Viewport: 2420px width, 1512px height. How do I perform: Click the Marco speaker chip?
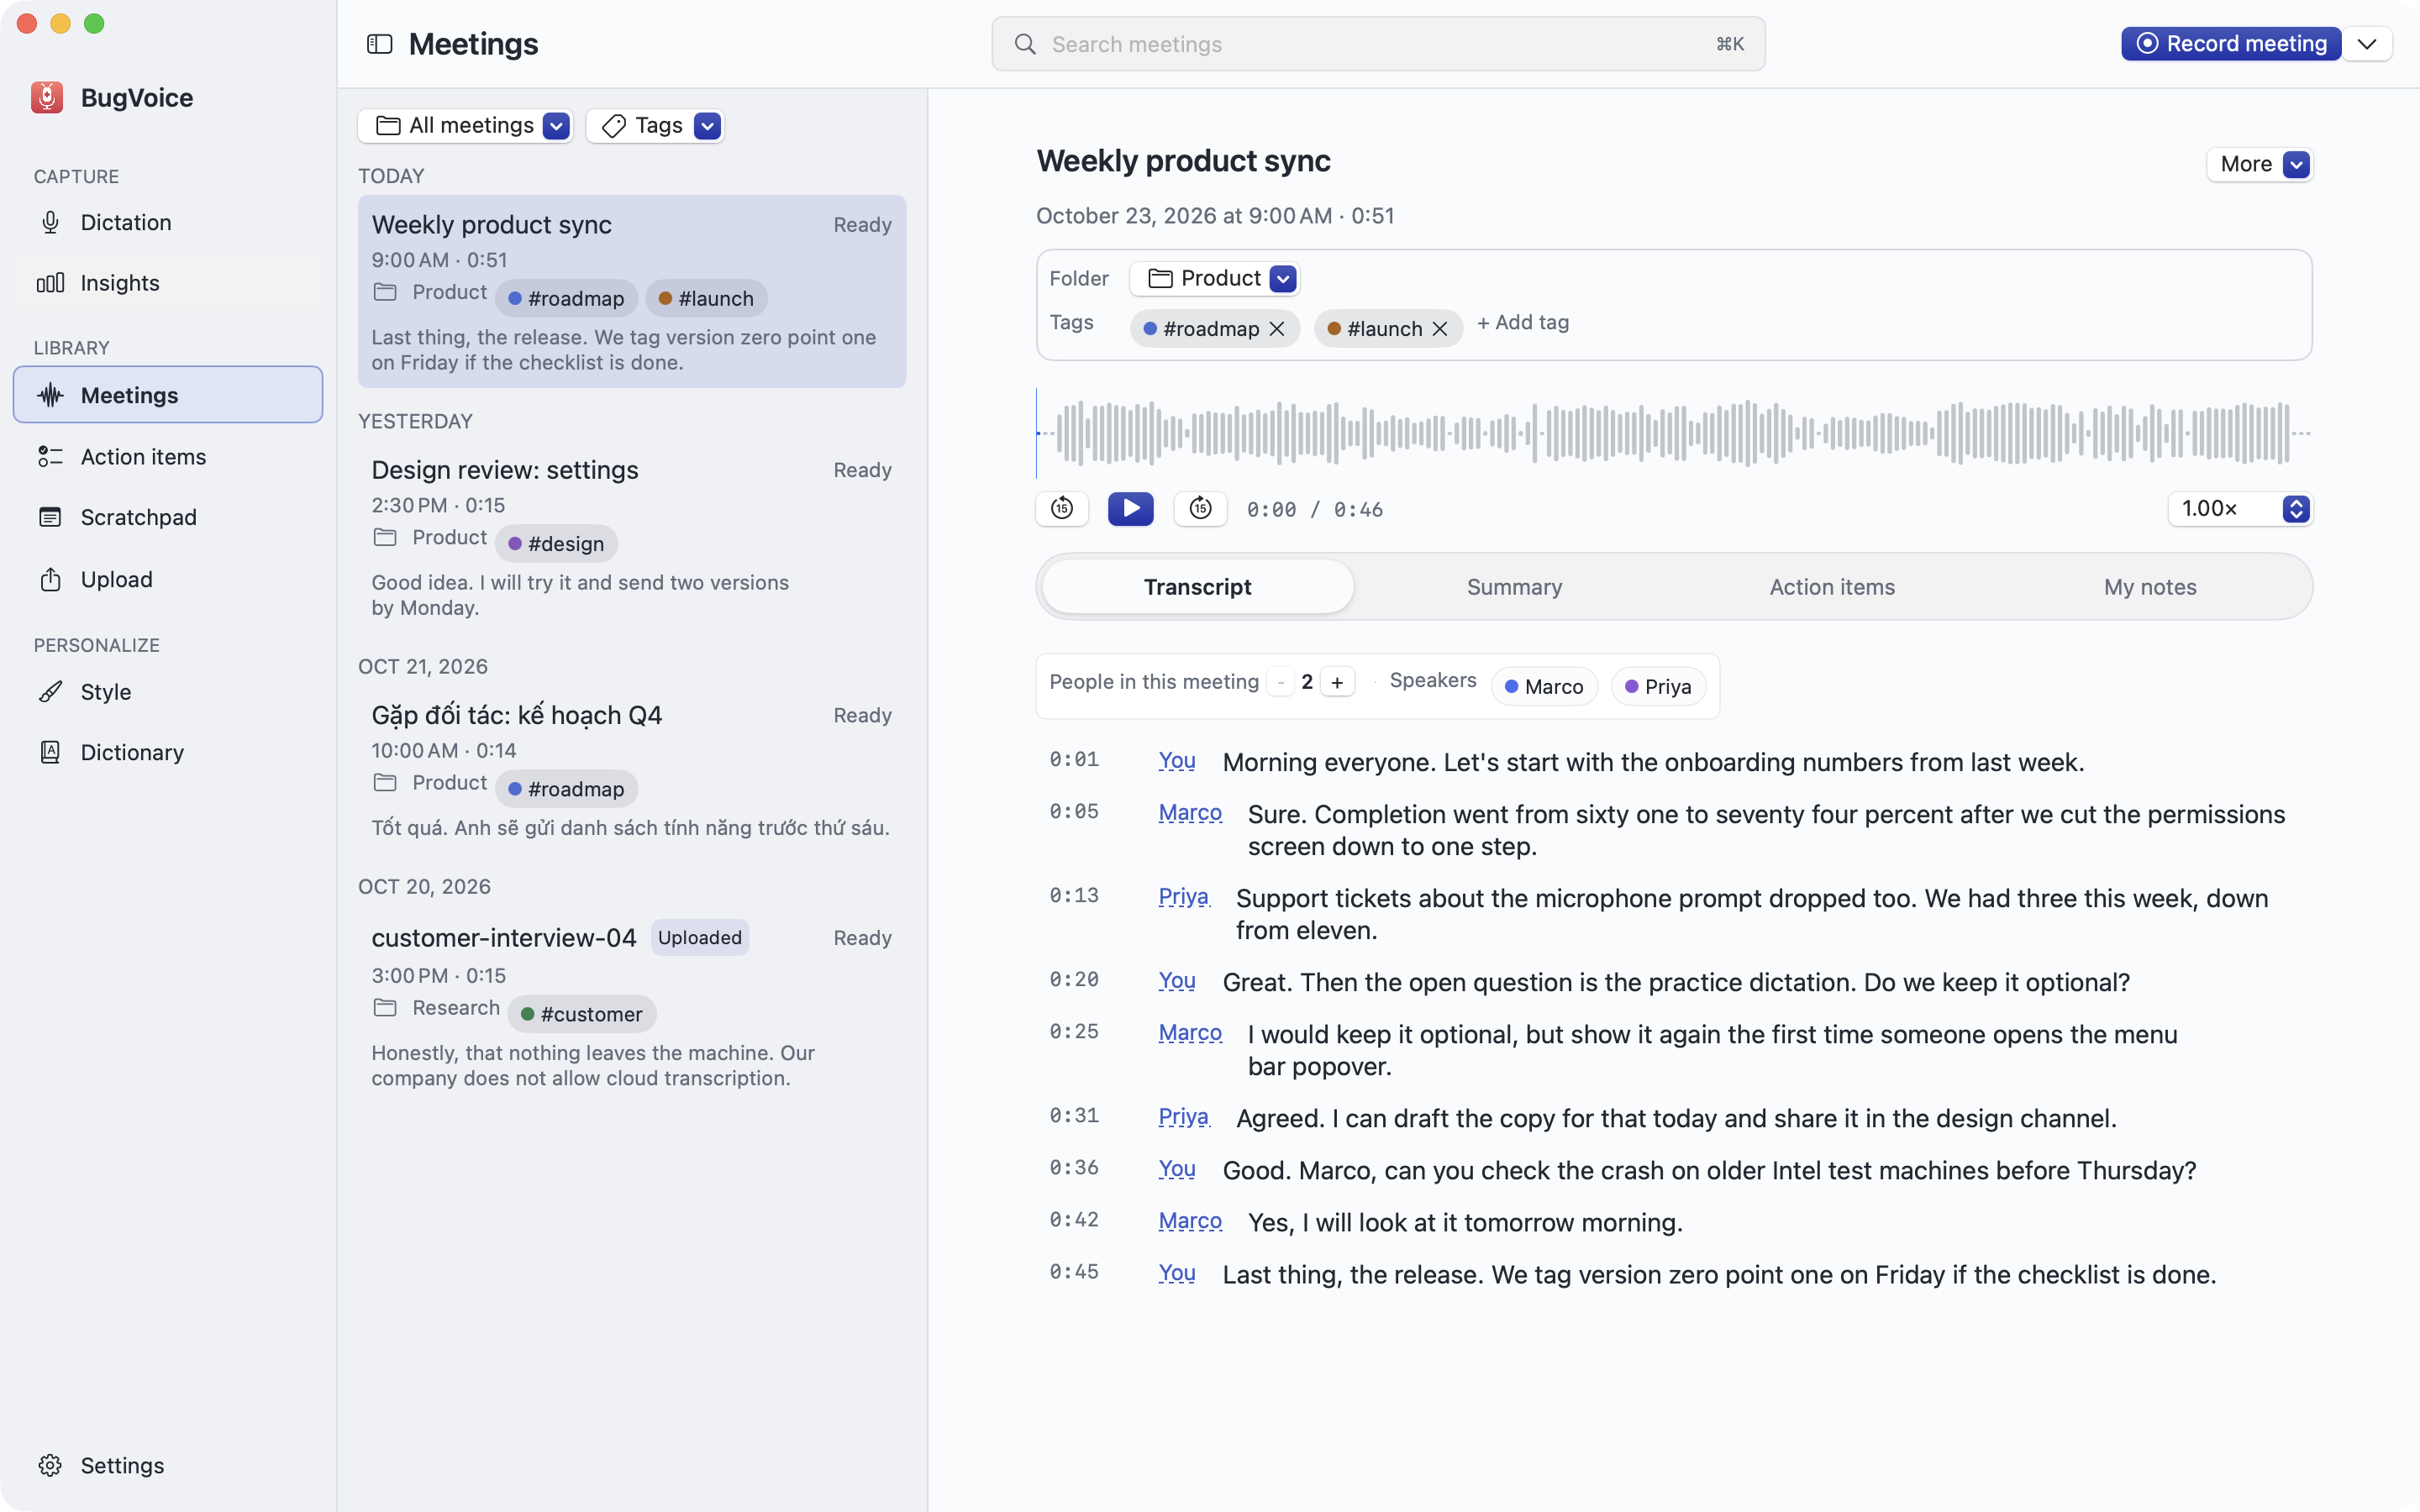pos(1544,687)
